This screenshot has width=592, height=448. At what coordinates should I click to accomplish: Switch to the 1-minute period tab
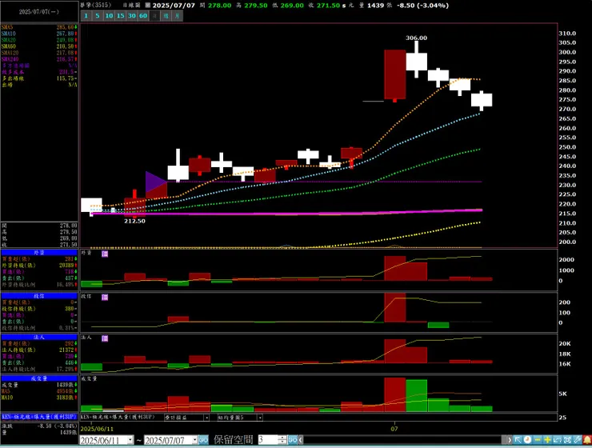pos(86,16)
